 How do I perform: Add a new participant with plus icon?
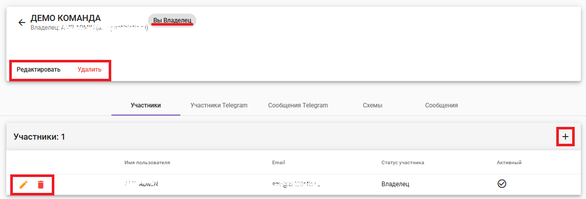point(565,137)
